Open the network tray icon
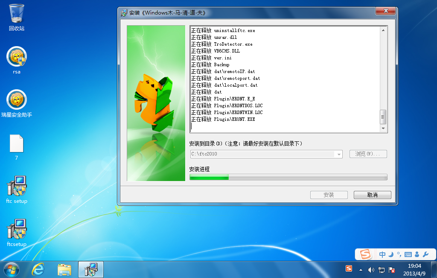The width and height of the screenshot is (437, 278). (381, 270)
